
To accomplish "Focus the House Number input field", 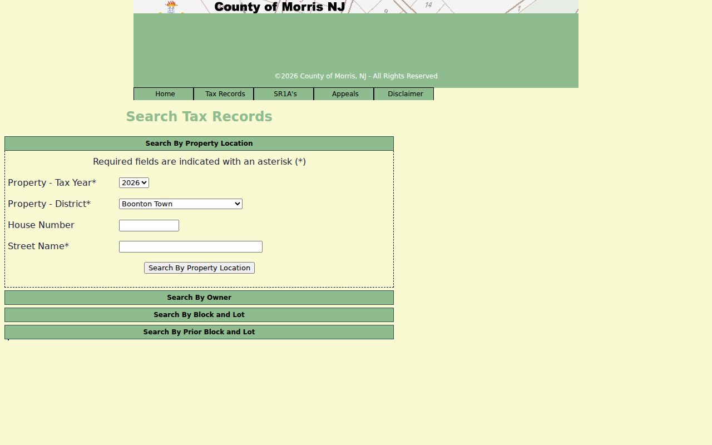I will [149, 225].
